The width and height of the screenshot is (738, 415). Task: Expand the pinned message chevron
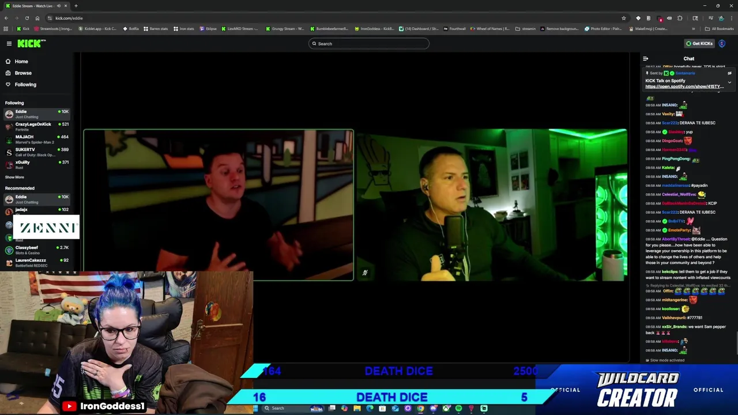pos(729,82)
